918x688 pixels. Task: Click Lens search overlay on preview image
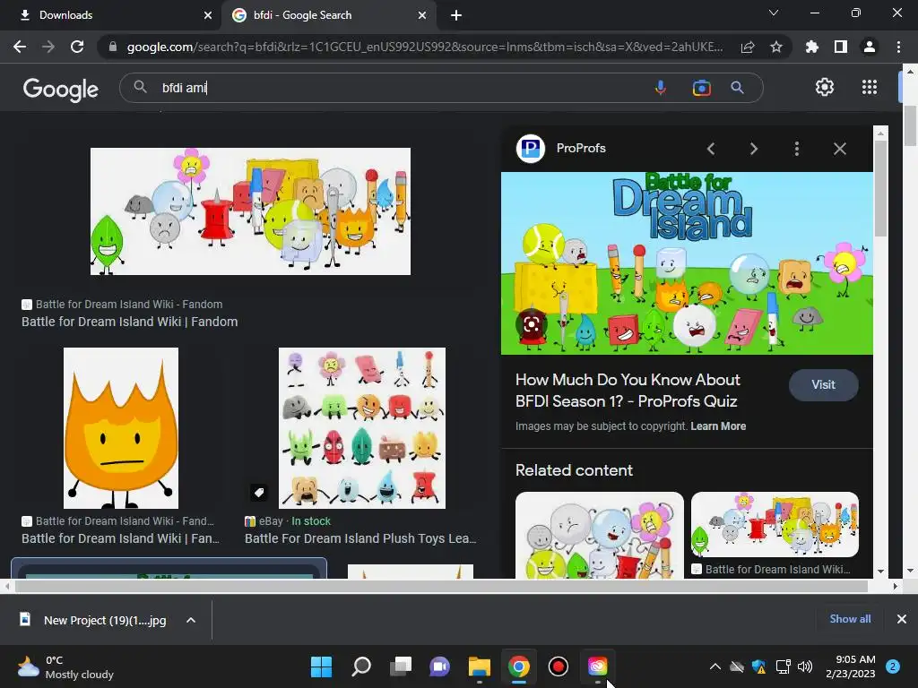click(532, 324)
